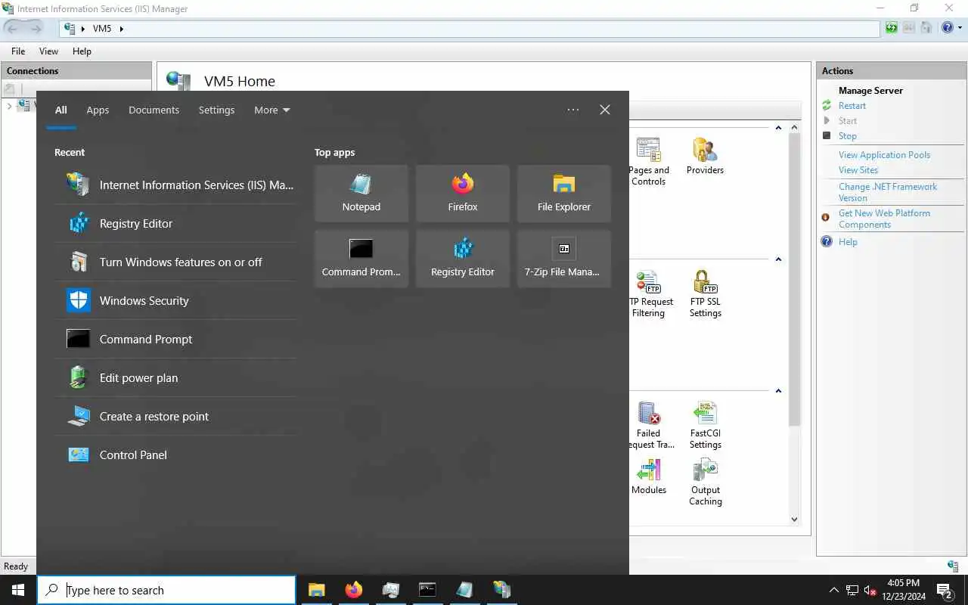The width and height of the screenshot is (968, 605).
Task: Open Modules feature in IIS Manager
Action: pyautogui.click(x=649, y=476)
